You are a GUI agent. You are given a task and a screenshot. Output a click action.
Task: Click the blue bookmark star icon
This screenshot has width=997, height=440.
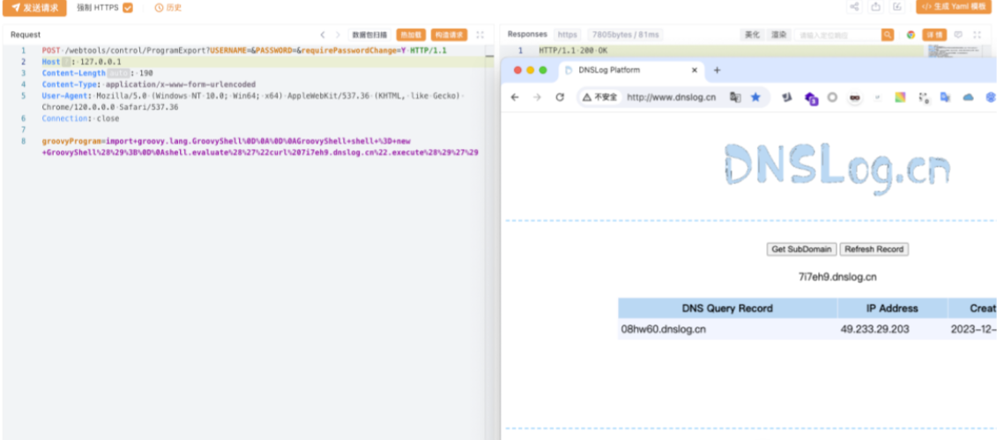[755, 97]
